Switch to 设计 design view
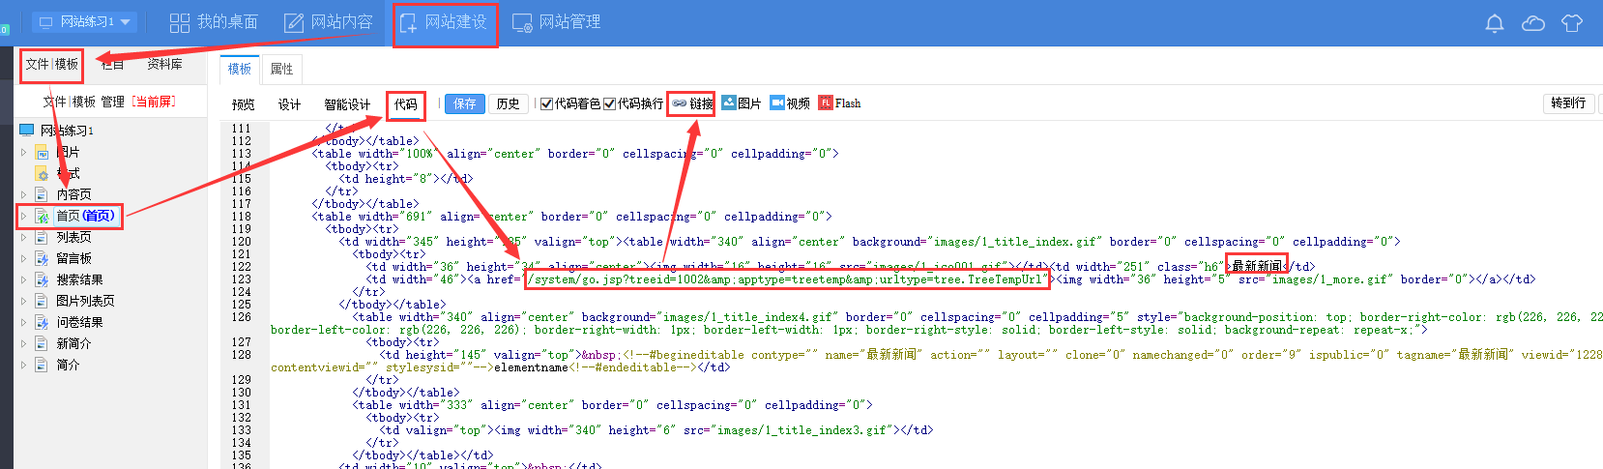Screen dimensions: 1603x469 [289, 104]
